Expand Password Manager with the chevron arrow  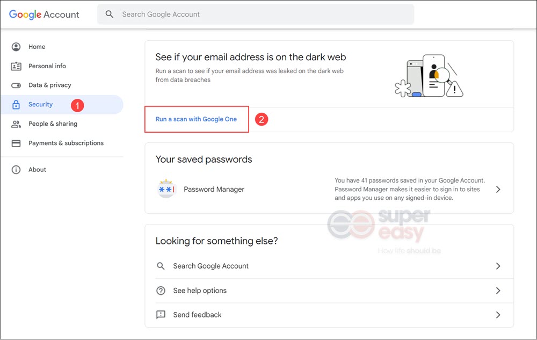pyautogui.click(x=498, y=190)
